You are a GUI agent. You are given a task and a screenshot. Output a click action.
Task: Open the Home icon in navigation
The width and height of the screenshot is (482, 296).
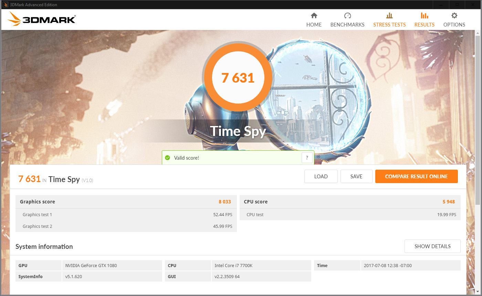(314, 15)
